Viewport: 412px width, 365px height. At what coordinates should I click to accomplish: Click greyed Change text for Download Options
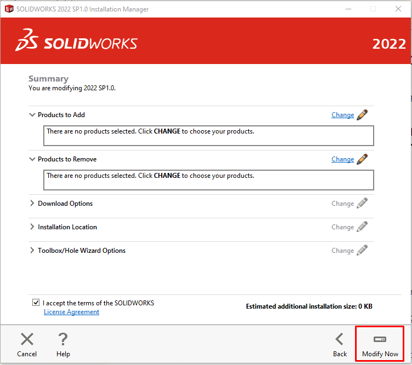click(342, 204)
